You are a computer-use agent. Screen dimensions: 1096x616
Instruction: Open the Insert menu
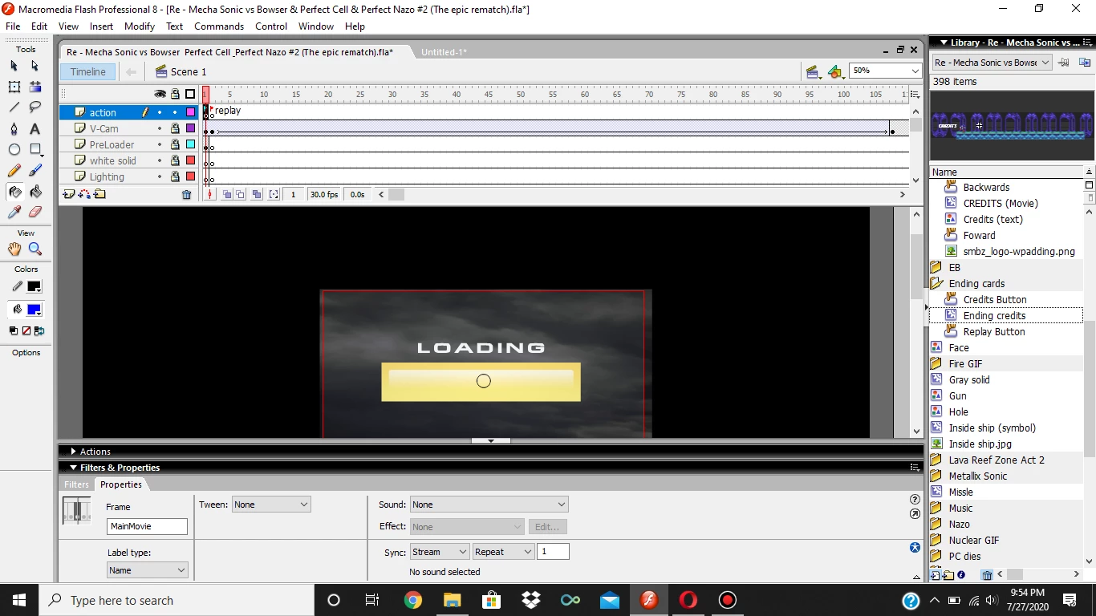pos(101,26)
